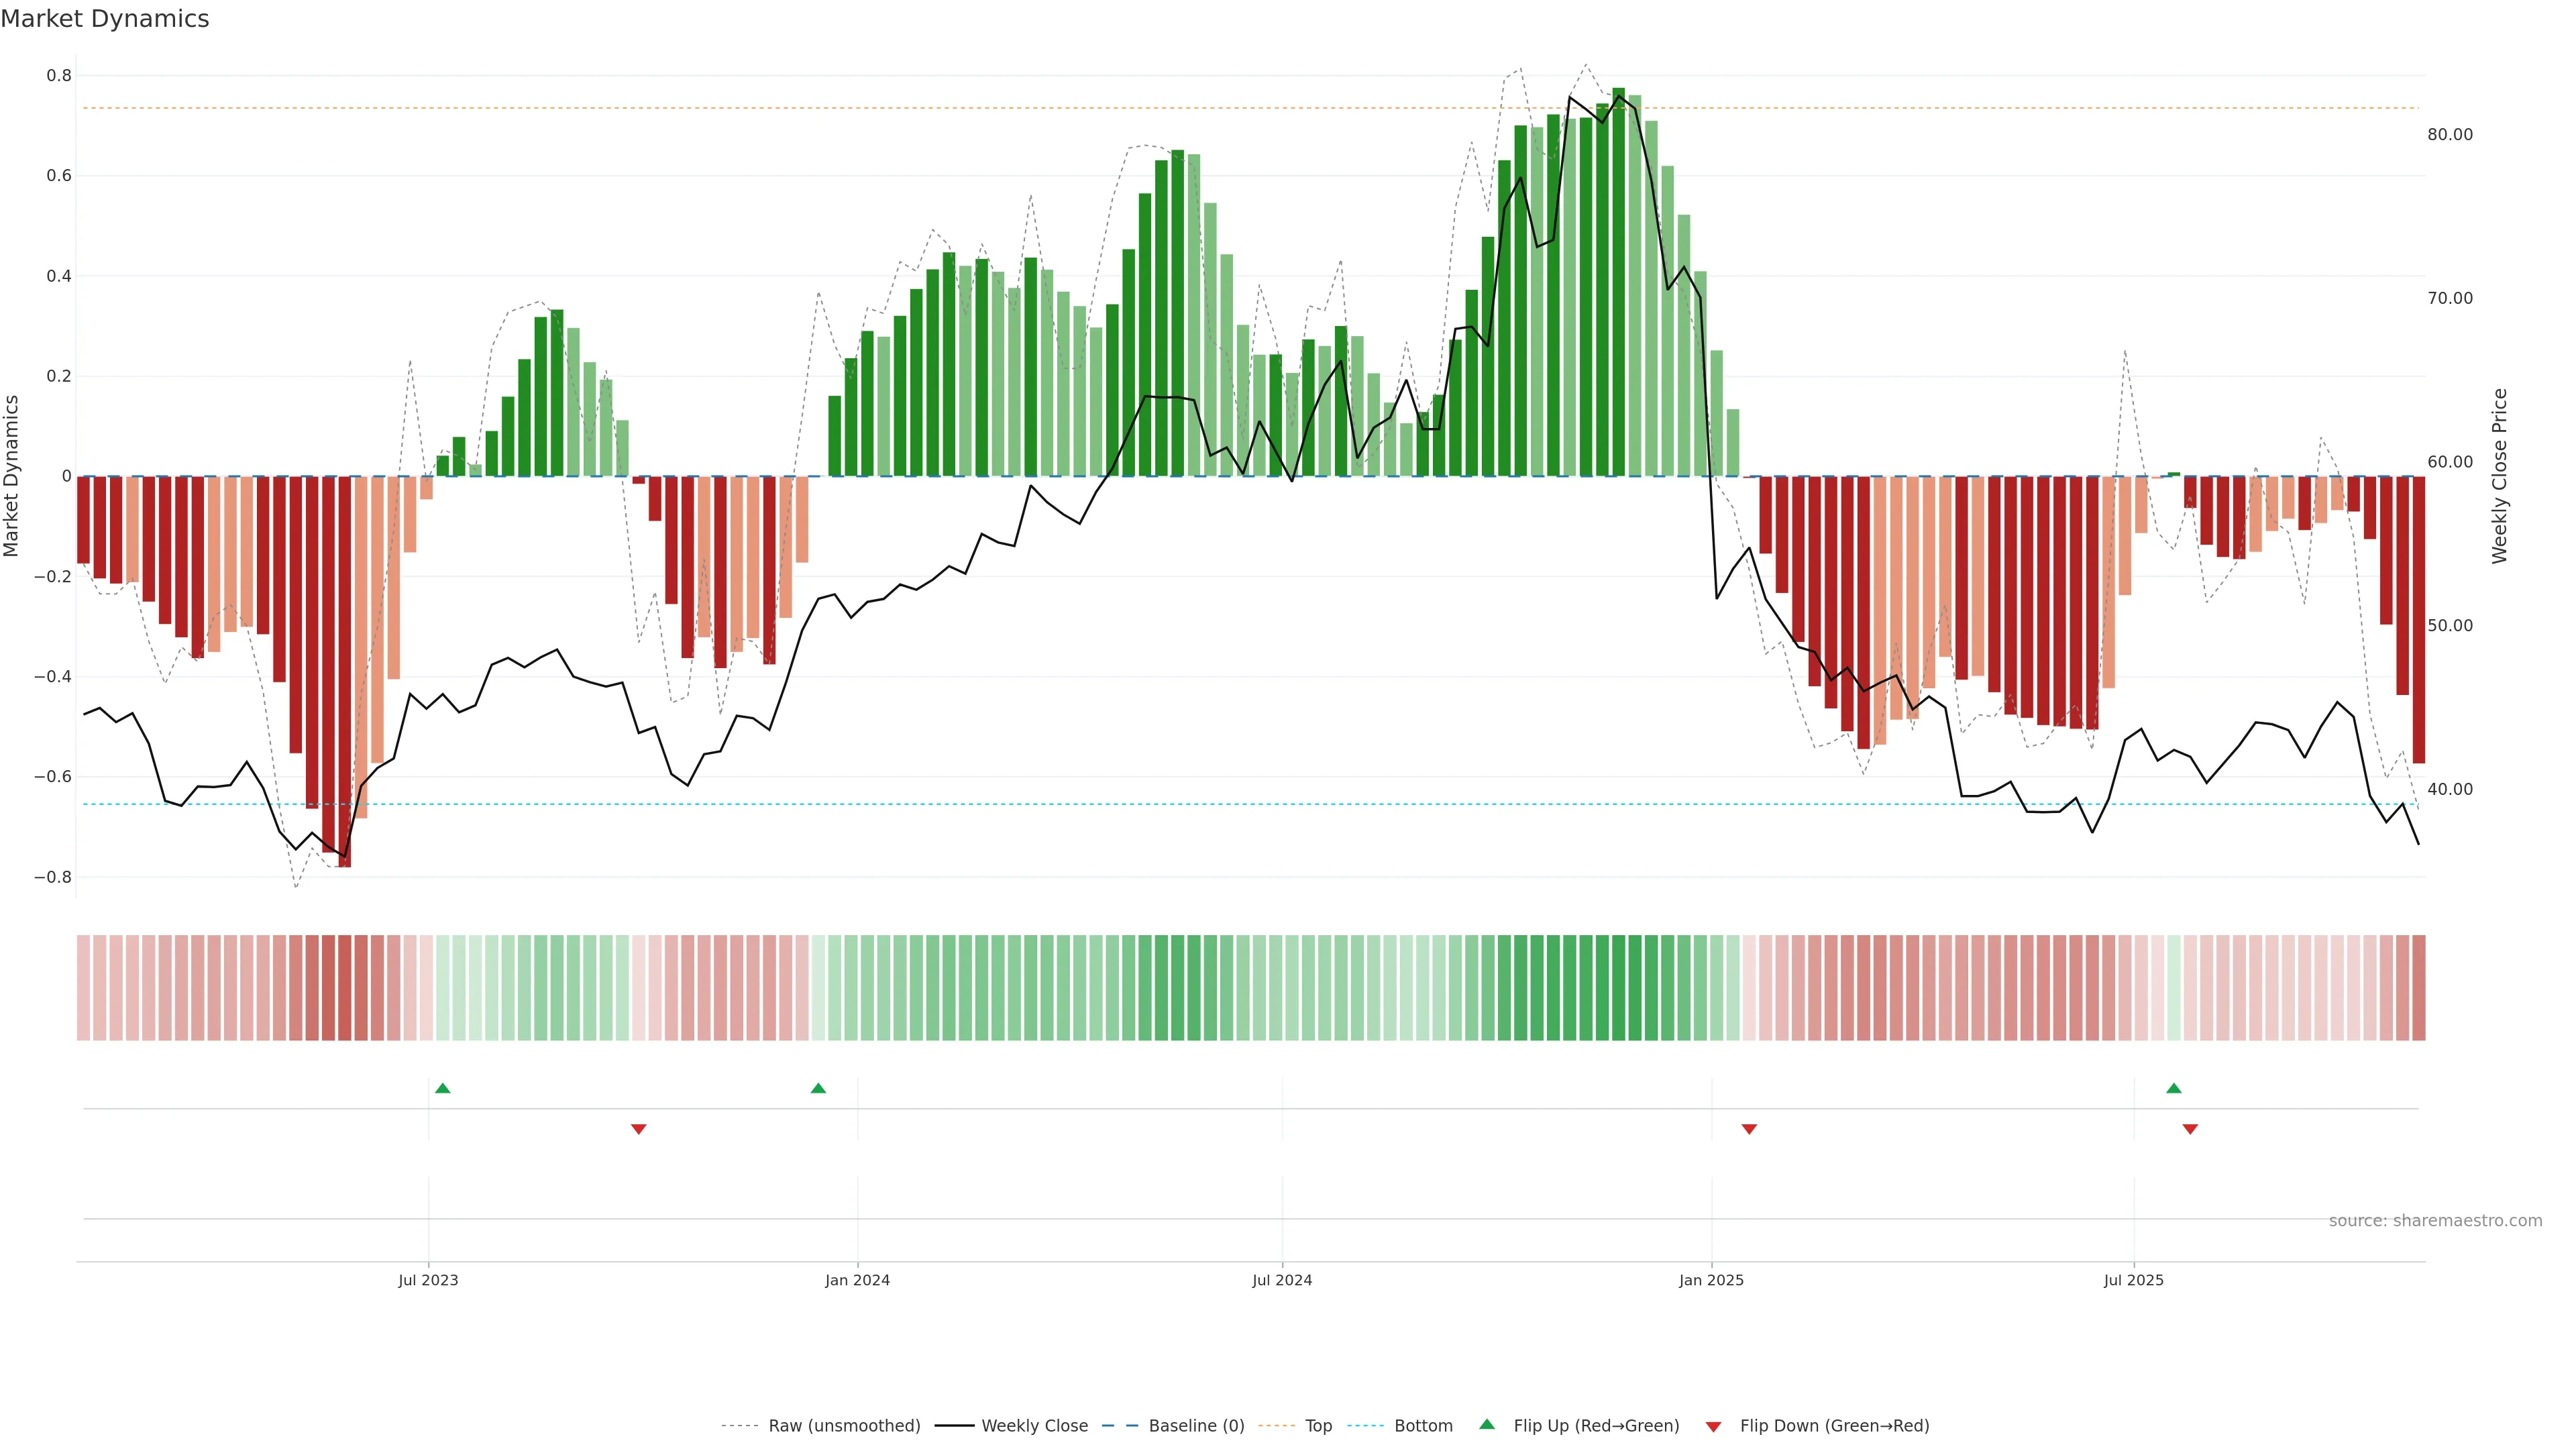Click the source: sharemaestro.com text
The height and width of the screenshot is (1449, 2576).
click(2435, 1221)
